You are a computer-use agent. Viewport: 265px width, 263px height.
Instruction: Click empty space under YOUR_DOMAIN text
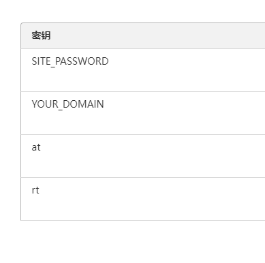[67, 123]
